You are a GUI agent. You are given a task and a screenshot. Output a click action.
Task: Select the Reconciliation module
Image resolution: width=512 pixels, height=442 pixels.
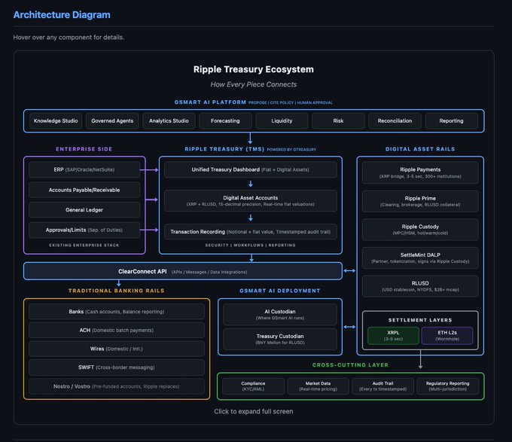tap(395, 120)
